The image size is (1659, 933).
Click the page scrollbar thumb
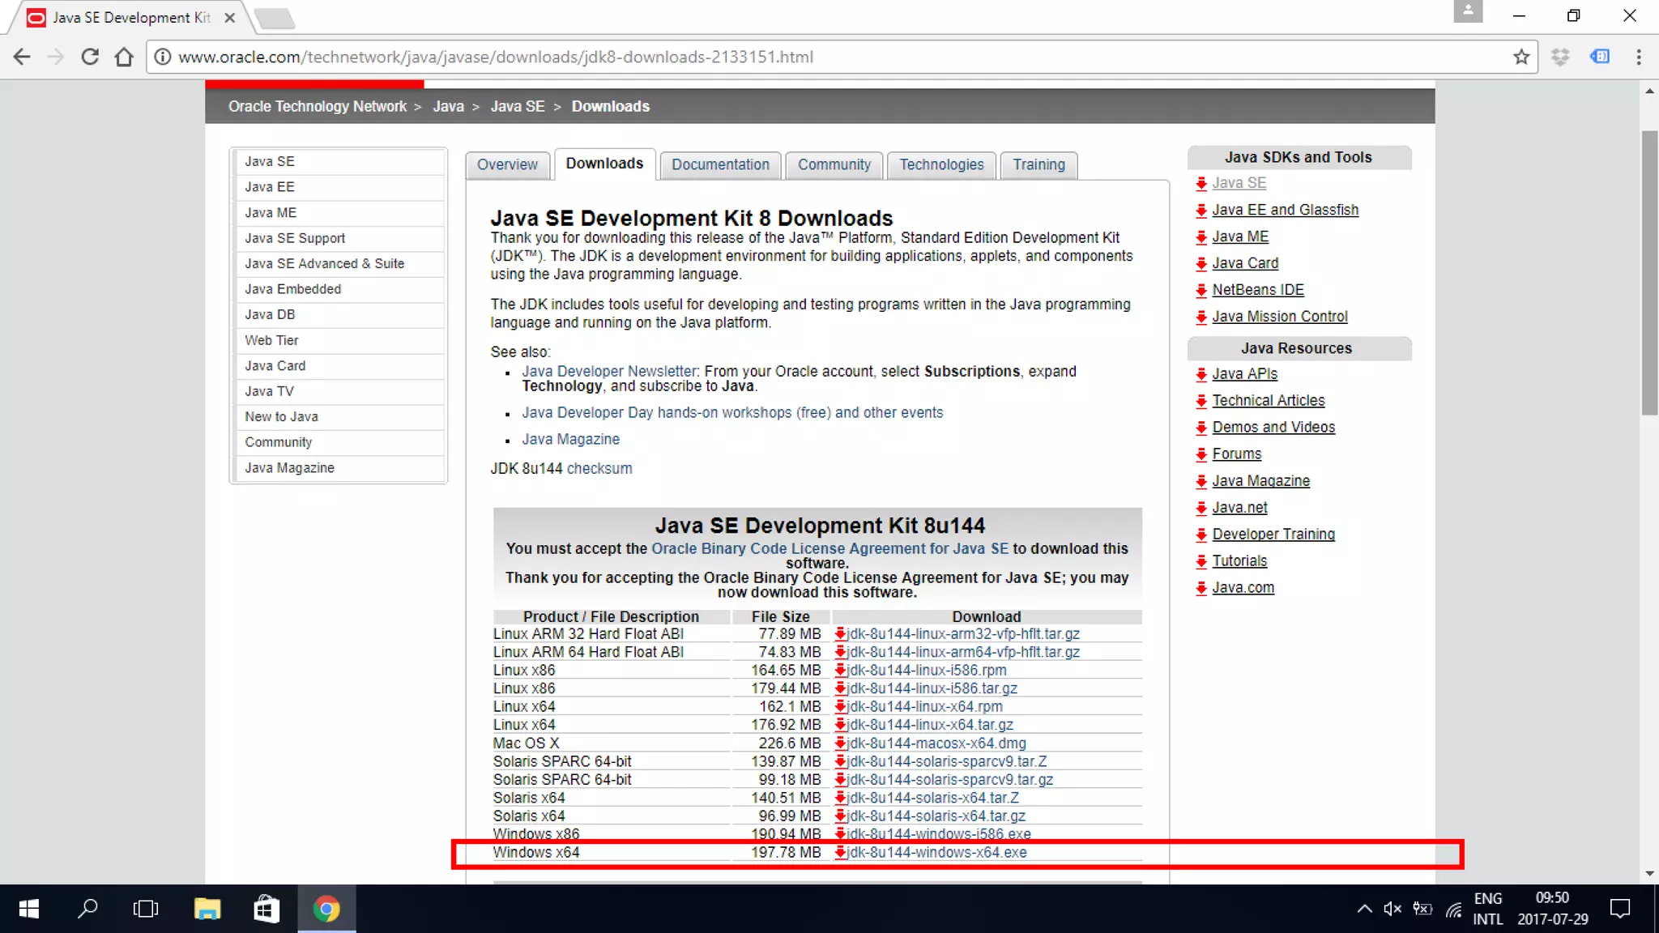click(x=1649, y=272)
